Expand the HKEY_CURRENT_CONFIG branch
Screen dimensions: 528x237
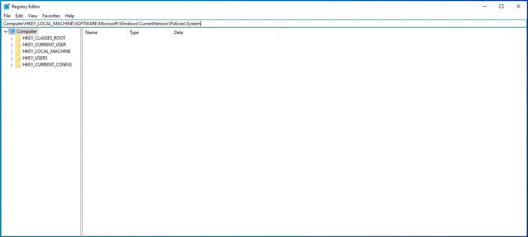(x=12, y=65)
